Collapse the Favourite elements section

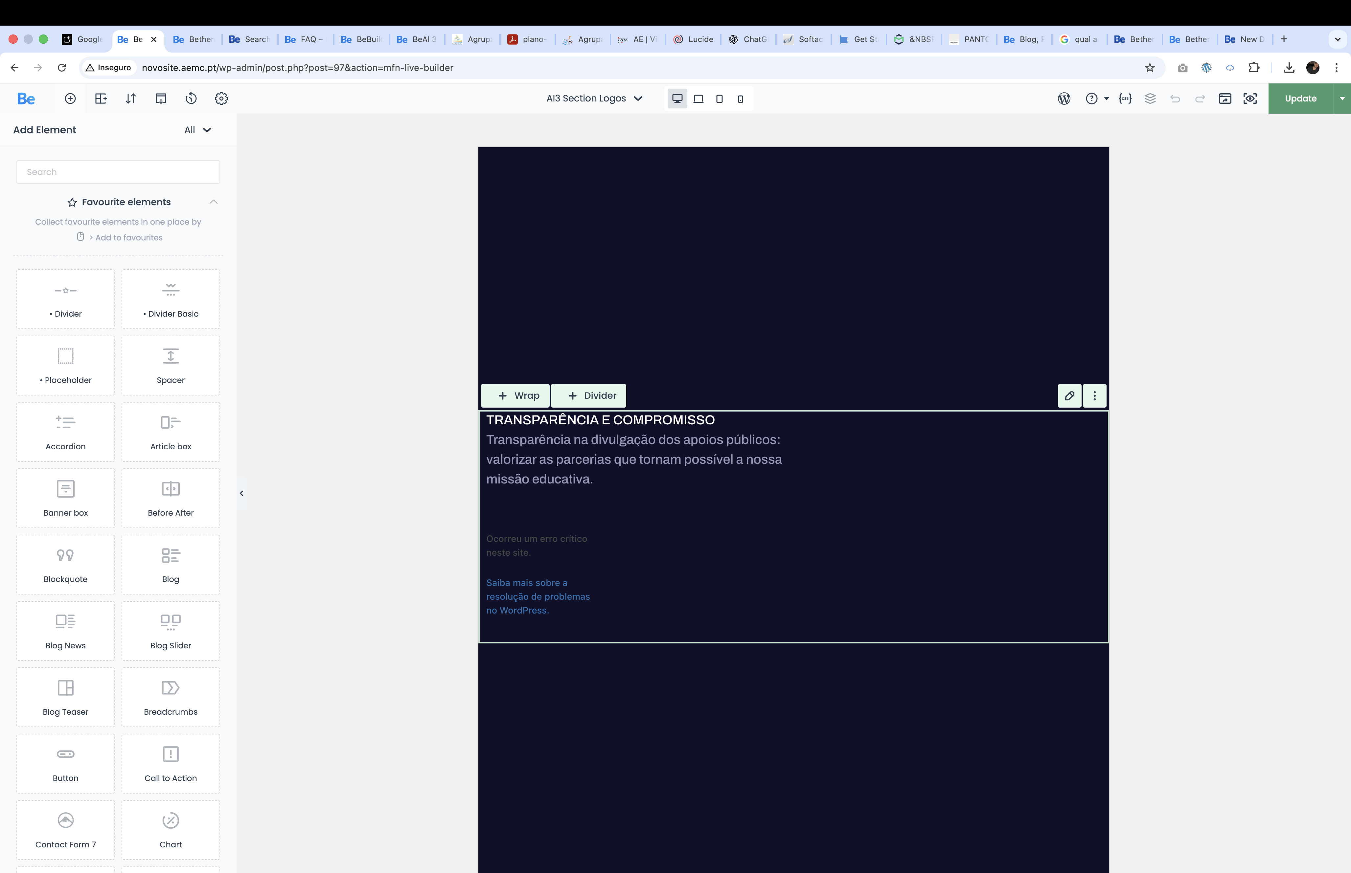pyautogui.click(x=213, y=202)
